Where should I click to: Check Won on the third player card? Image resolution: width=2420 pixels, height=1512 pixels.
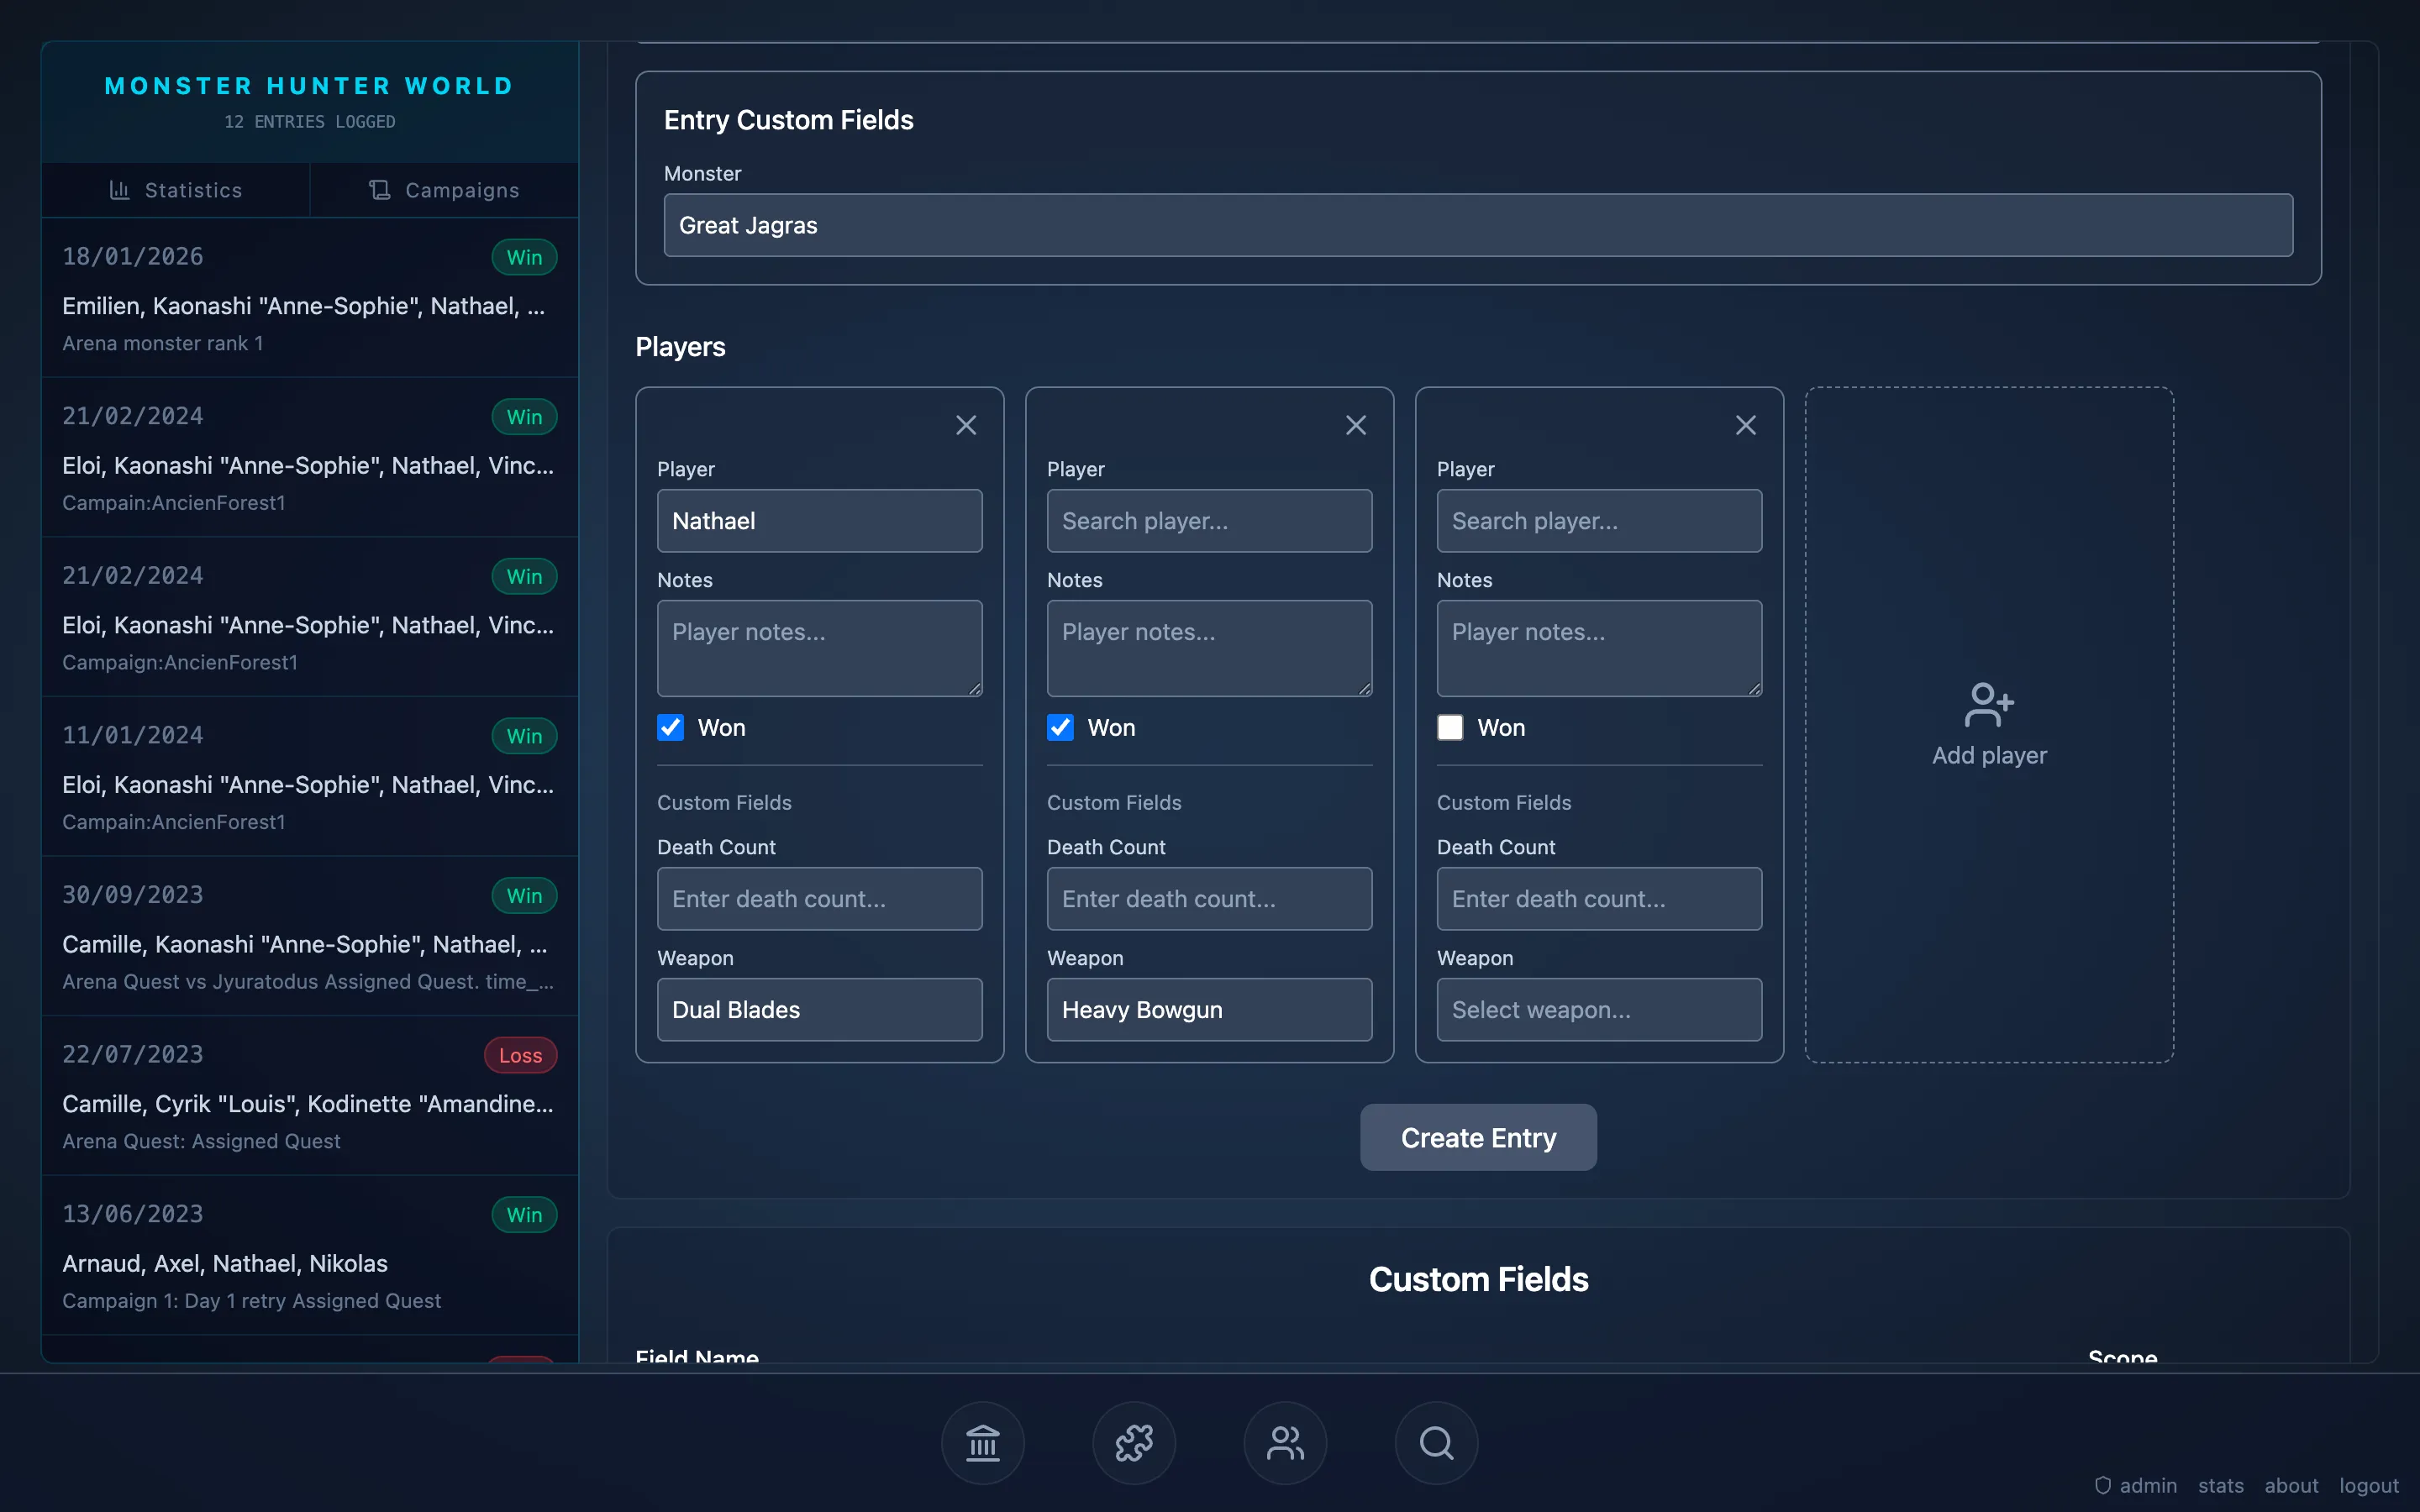(1451, 728)
